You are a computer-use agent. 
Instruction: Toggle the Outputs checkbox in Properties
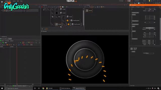135,7
